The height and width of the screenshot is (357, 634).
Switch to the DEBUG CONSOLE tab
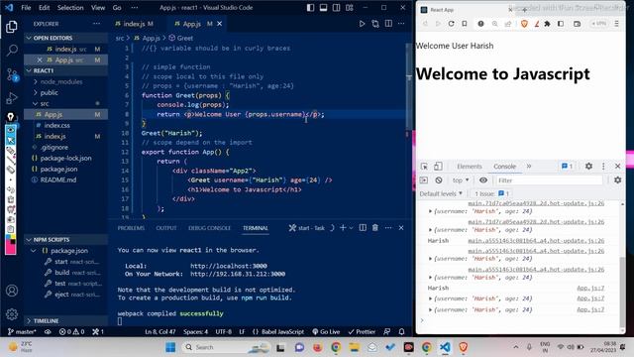[209, 228]
